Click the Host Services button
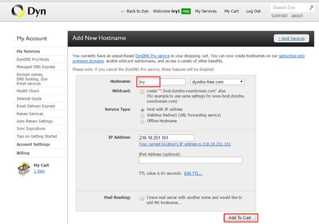 coord(291,39)
